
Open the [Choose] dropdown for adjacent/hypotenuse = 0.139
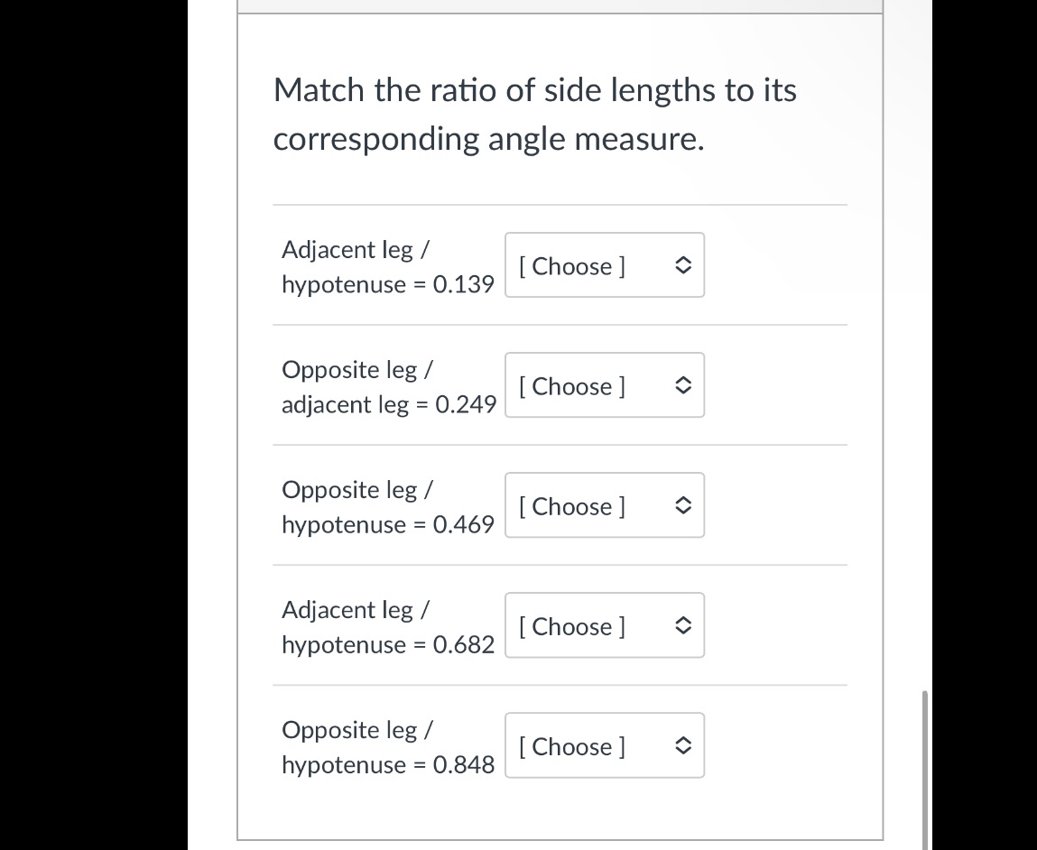[x=579, y=265]
